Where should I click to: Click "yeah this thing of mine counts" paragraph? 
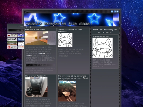tap(71, 53)
